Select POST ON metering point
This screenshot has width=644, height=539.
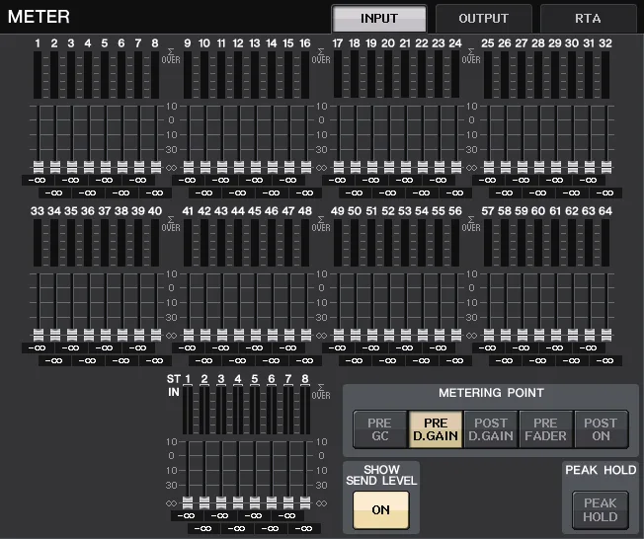click(601, 429)
